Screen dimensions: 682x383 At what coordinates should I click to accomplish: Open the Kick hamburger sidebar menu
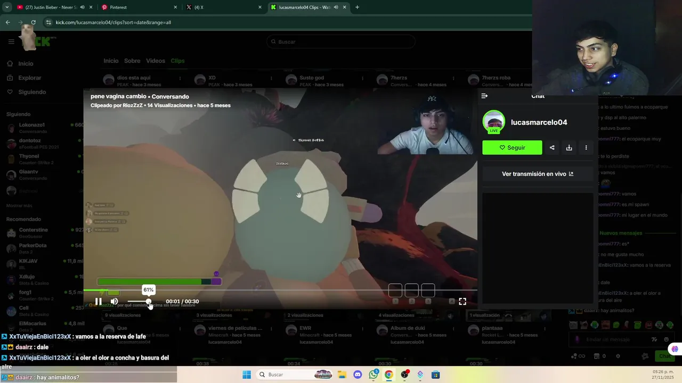point(11,41)
